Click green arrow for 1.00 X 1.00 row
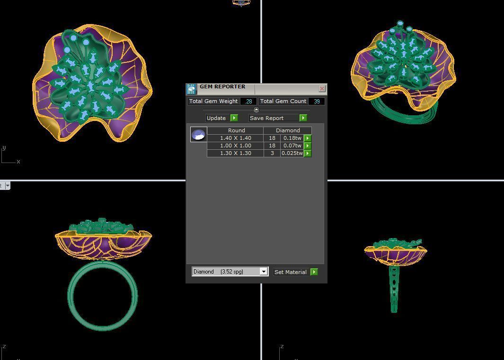This screenshot has width=504, height=360. coord(308,146)
